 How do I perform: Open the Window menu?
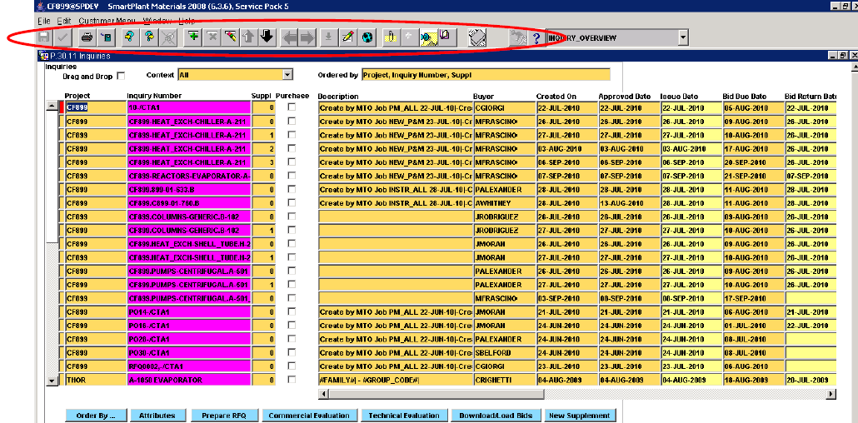(156, 21)
